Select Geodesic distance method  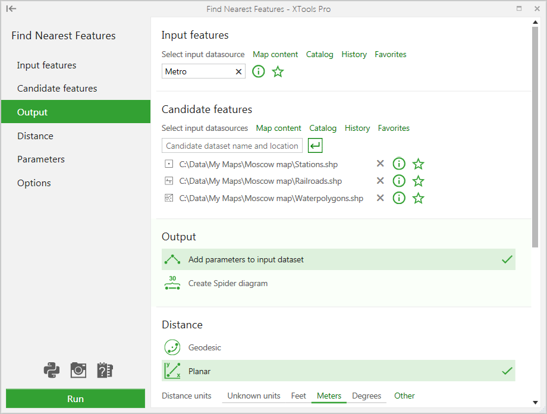(x=205, y=347)
